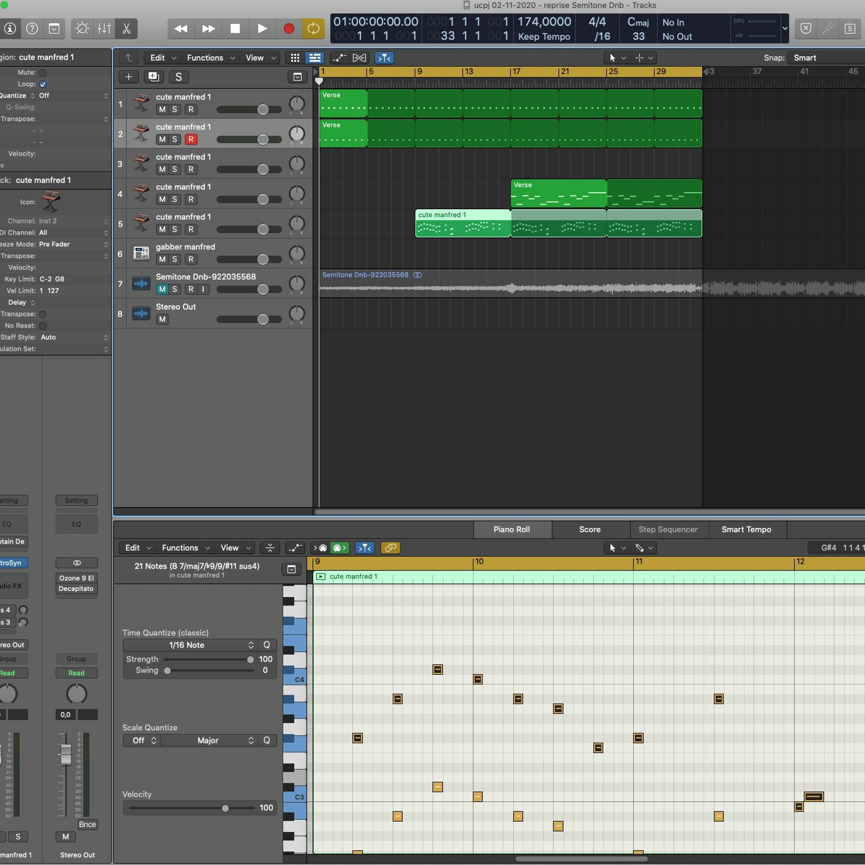The width and height of the screenshot is (865, 865).
Task: Toggle the Piano Roll catch playhead button
Action: tap(364, 548)
